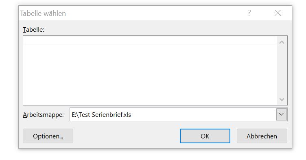Click the list scrollbar down arrow
306x160 pixels.
[x=282, y=99]
